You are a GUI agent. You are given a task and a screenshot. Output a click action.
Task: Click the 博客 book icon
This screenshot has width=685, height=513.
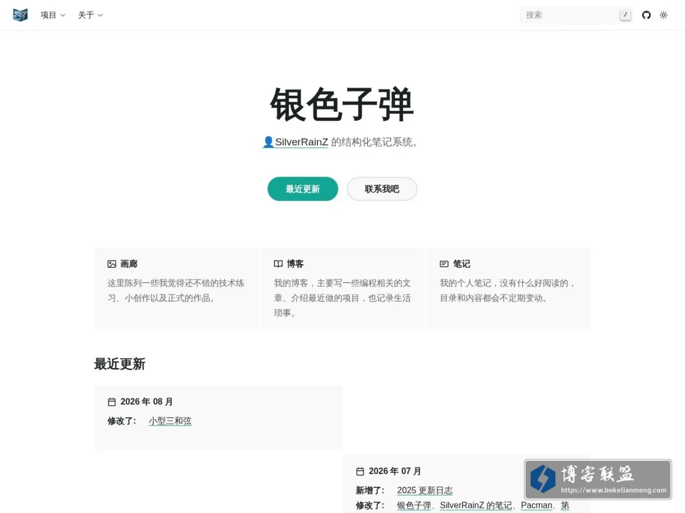tap(278, 264)
